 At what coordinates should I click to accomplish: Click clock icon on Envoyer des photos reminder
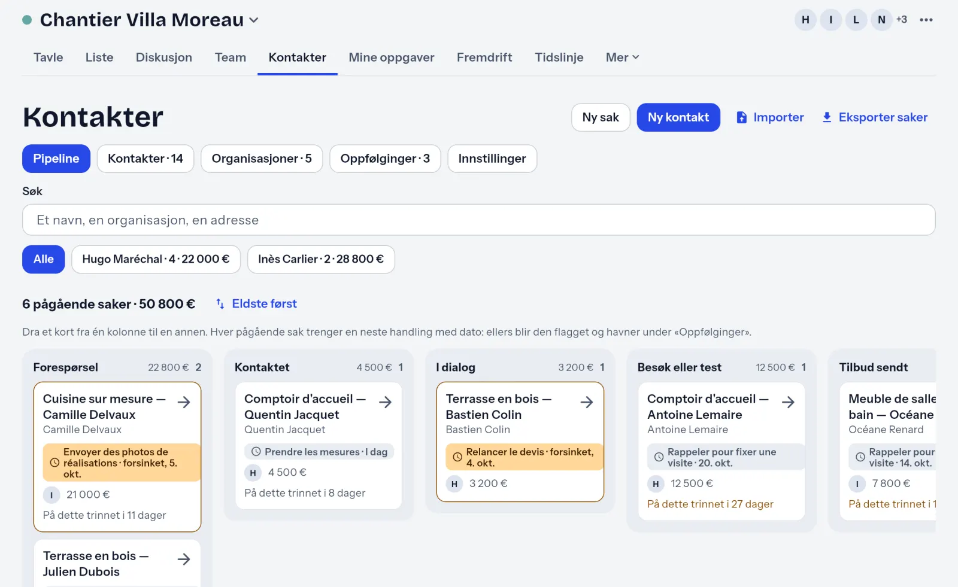pyautogui.click(x=54, y=463)
